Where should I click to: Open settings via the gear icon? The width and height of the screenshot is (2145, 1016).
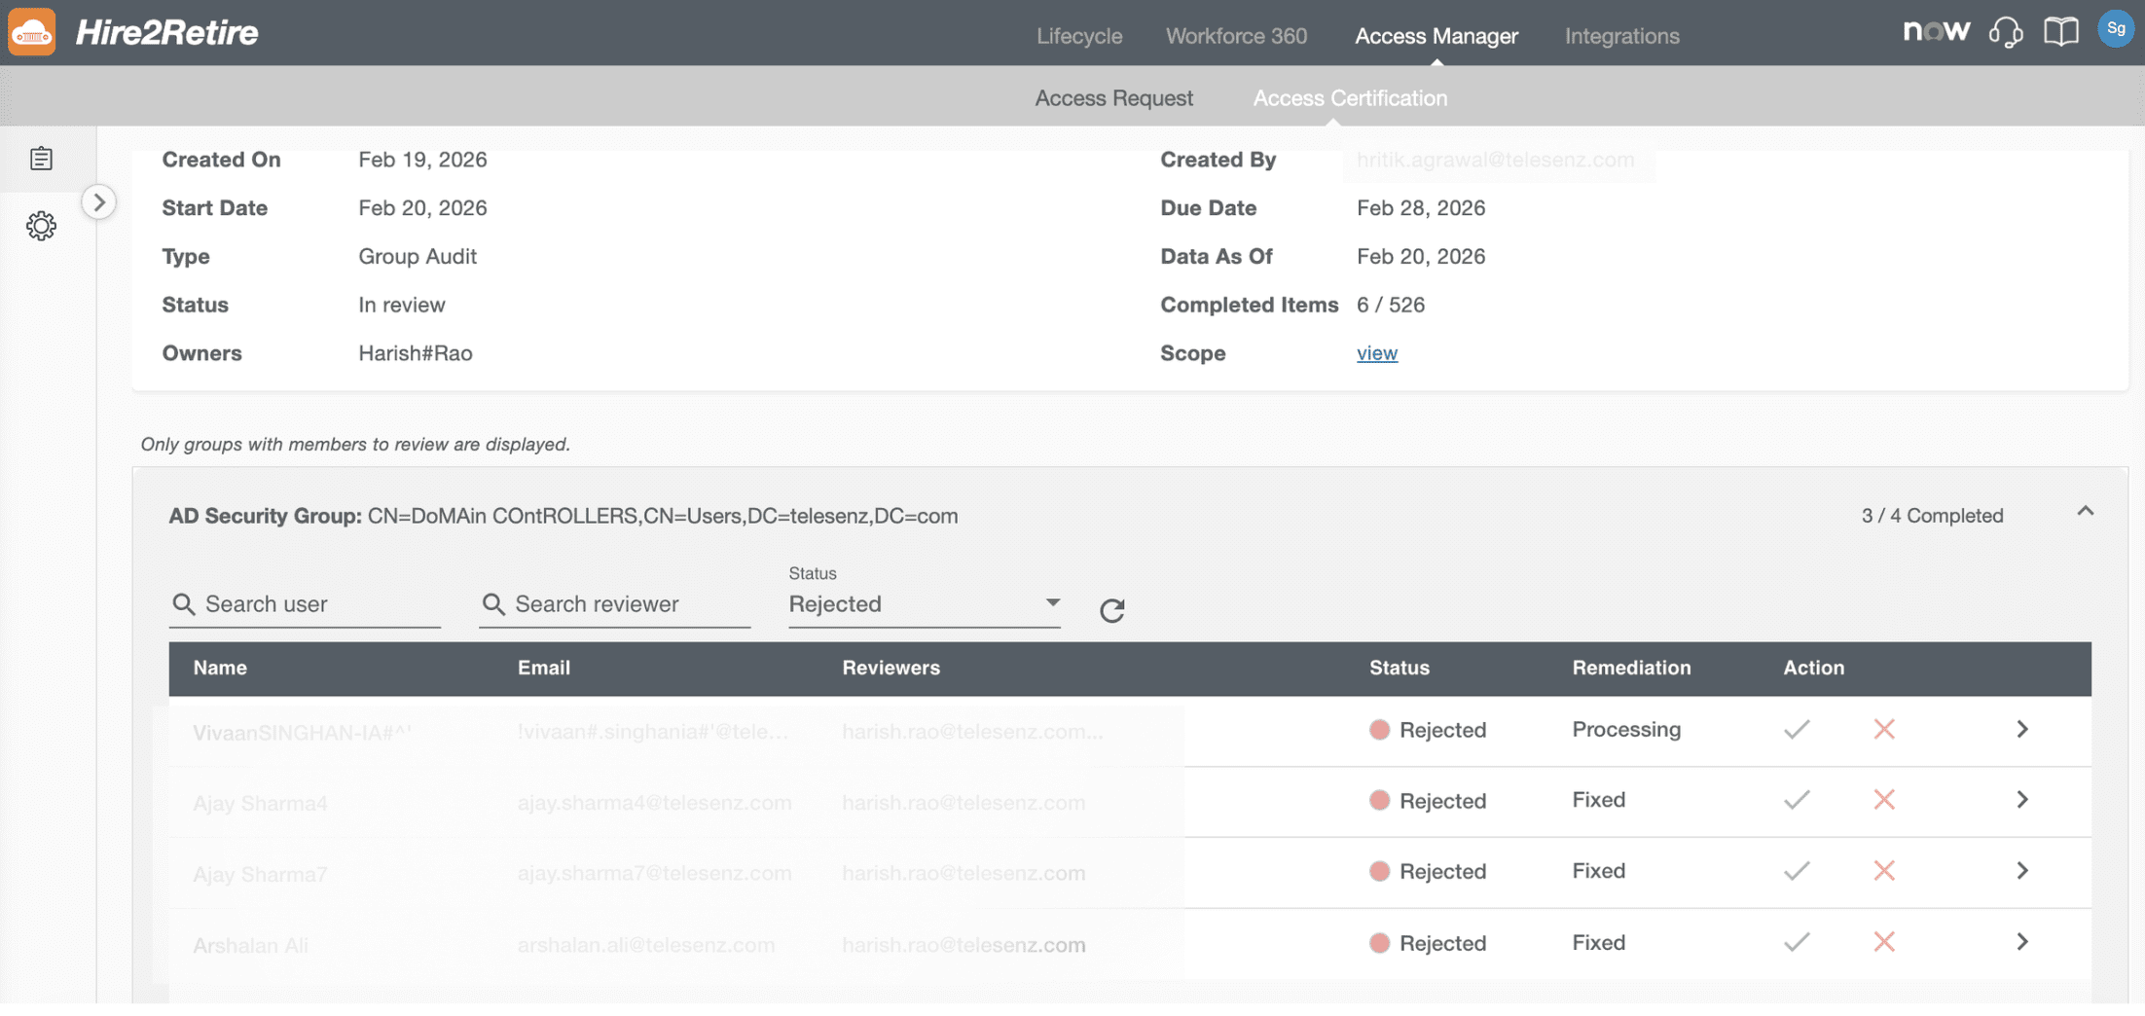pos(41,226)
